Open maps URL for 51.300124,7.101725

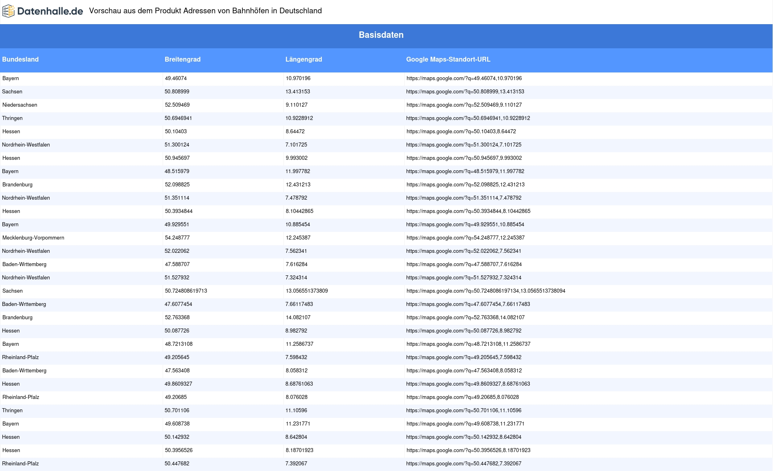click(464, 145)
